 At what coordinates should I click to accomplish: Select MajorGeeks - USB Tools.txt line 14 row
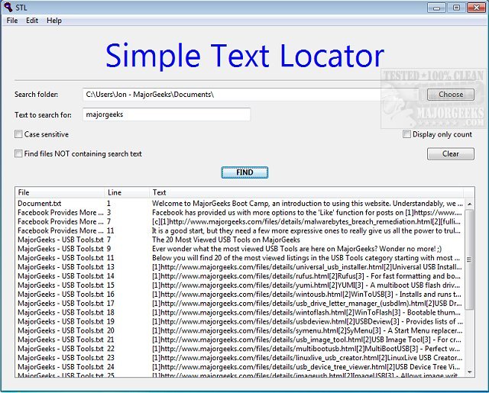[x=239, y=276]
